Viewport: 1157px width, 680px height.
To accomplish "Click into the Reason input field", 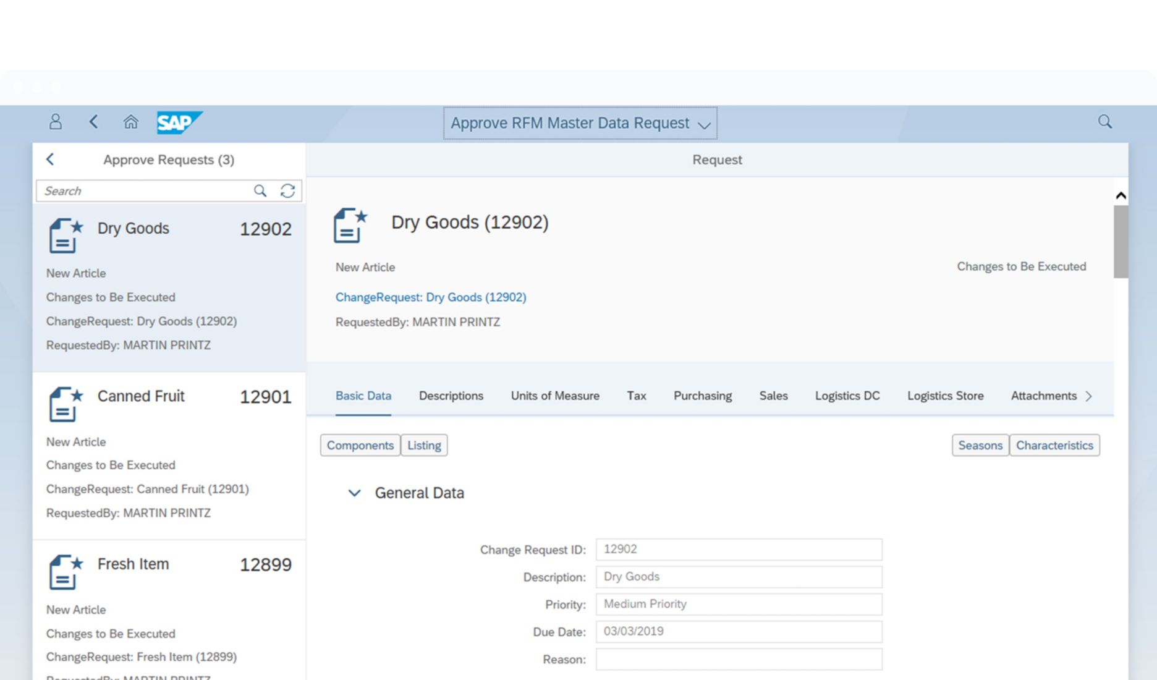I will [x=737, y=659].
